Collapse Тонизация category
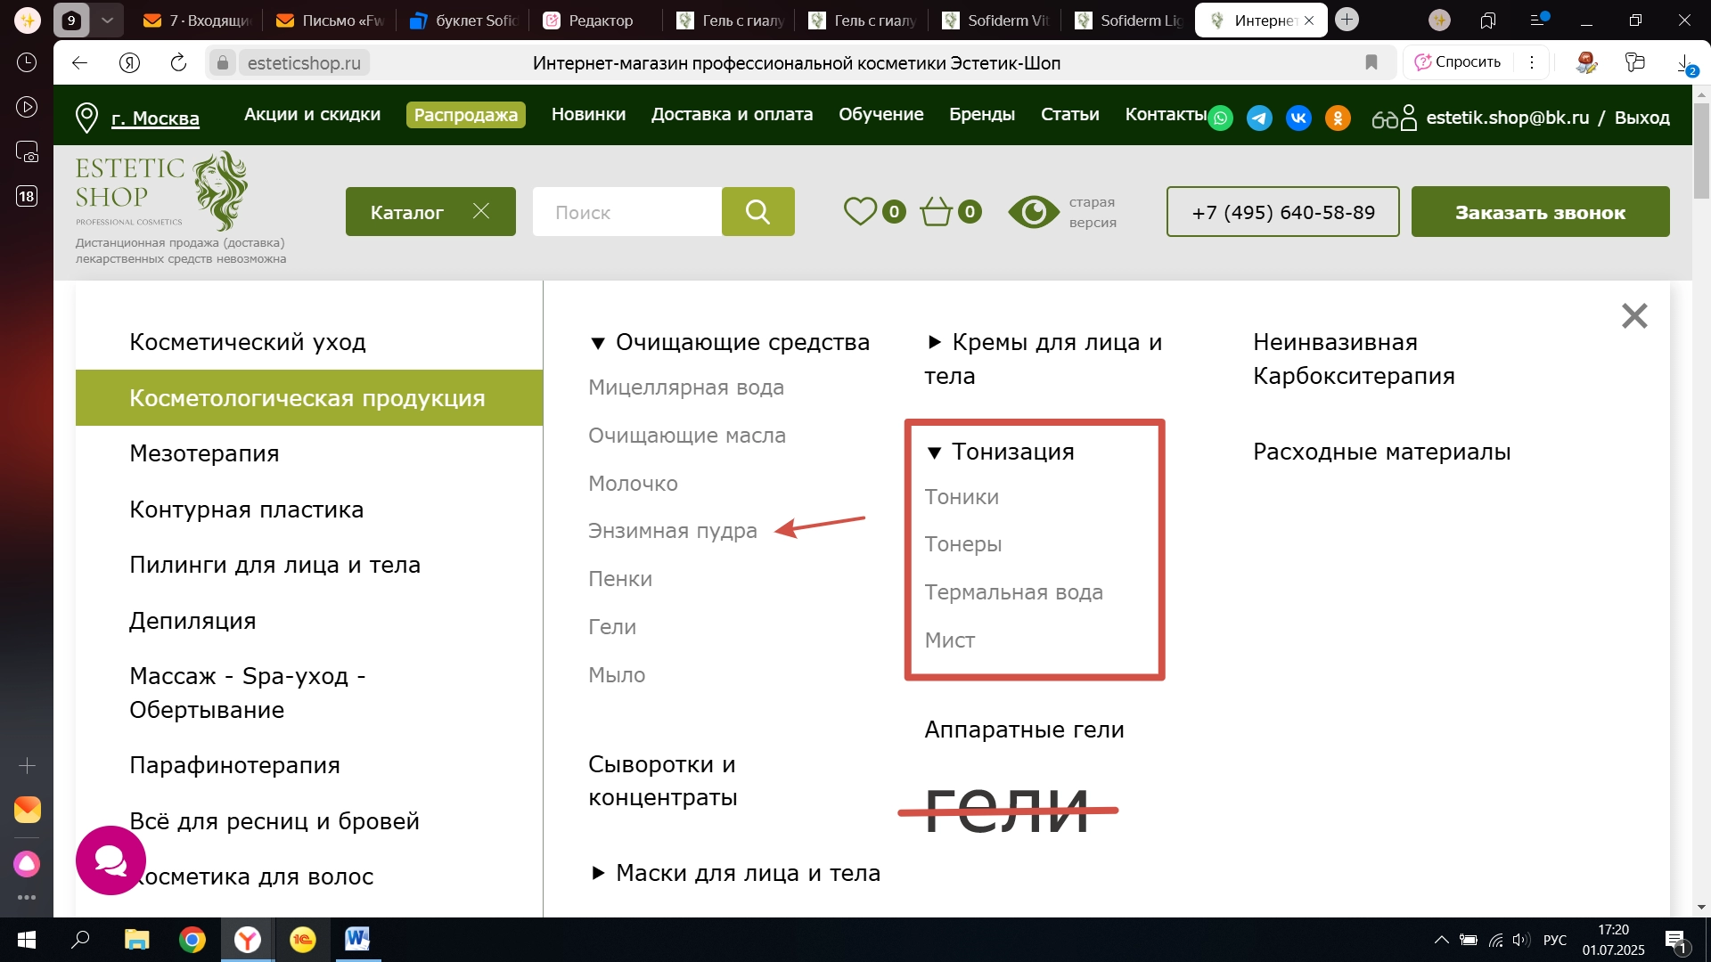Screen dimensions: 1711x962 934,452
